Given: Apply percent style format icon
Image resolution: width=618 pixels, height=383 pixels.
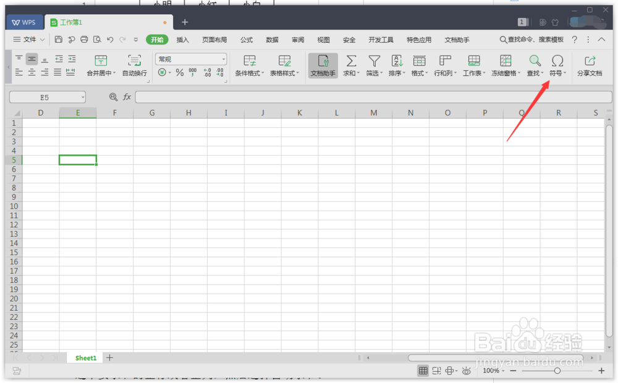Looking at the screenshot, I should point(180,72).
